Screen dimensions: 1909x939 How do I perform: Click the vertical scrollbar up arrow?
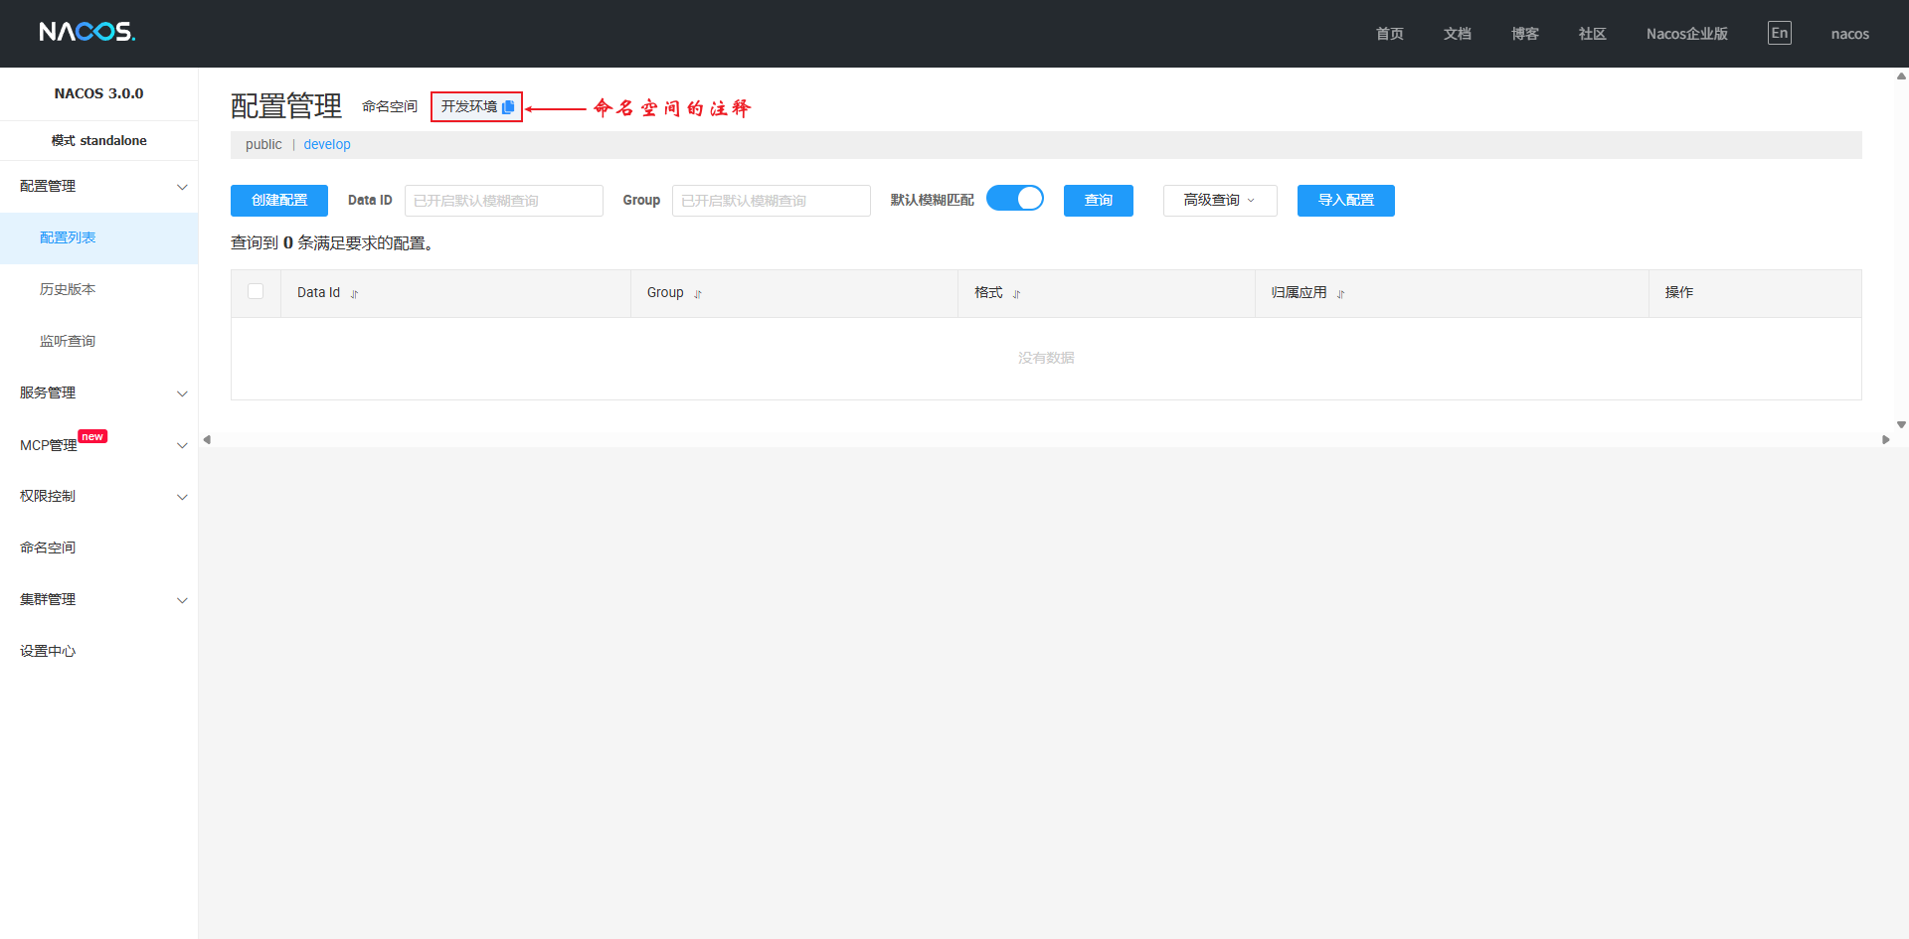coord(1901,76)
